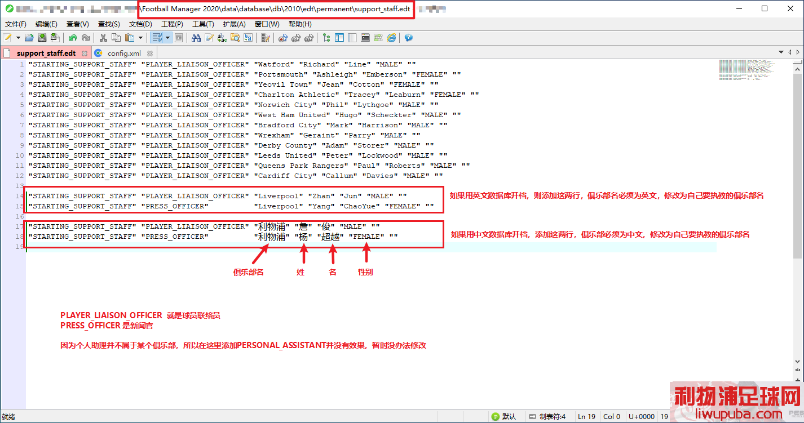Click the "ChaoYue" text on line 15
804x423 pixels.
pyautogui.click(x=360, y=206)
